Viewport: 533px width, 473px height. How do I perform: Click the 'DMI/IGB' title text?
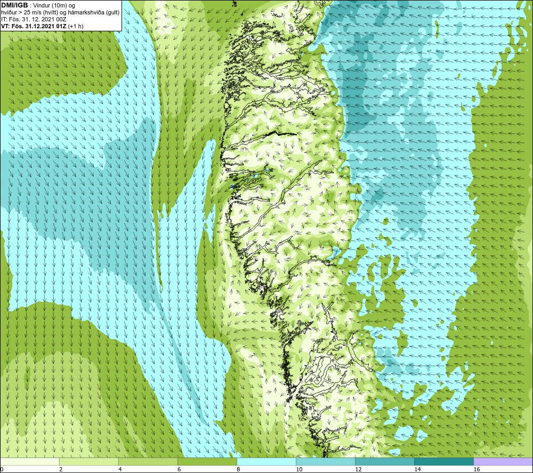click(14, 5)
